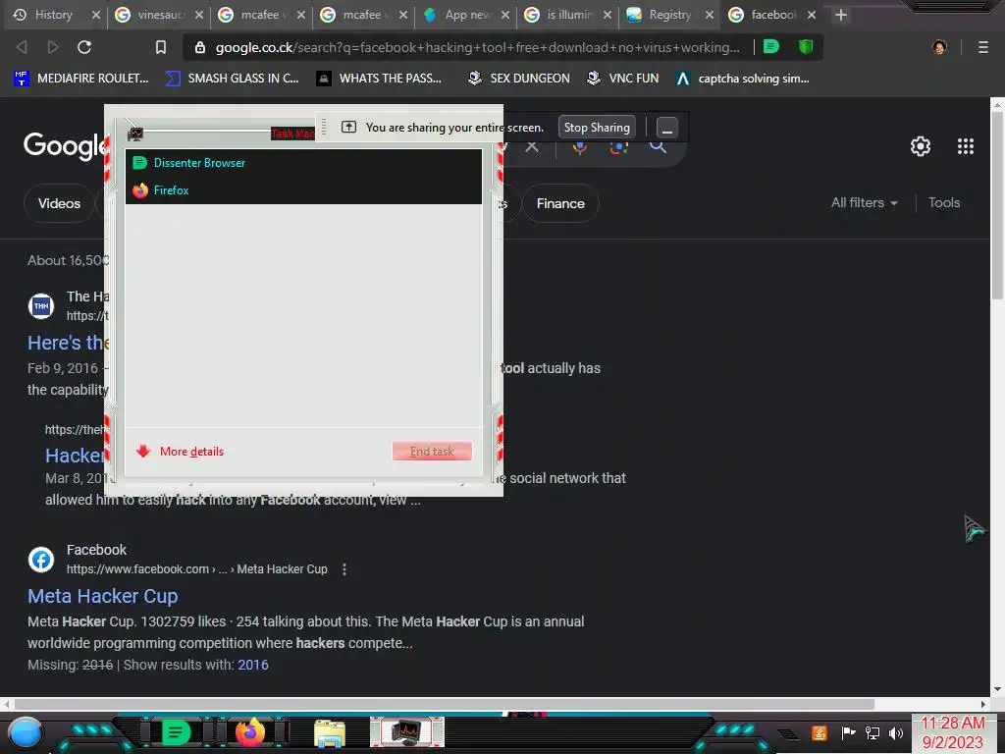The width and height of the screenshot is (1005, 754).
Task: Open Firefox from the taskbar
Action: (x=250, y=732)
